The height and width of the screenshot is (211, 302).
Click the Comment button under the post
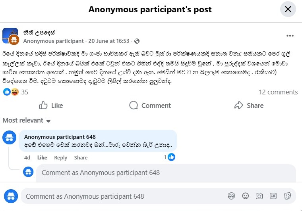(x=150, y=105)
